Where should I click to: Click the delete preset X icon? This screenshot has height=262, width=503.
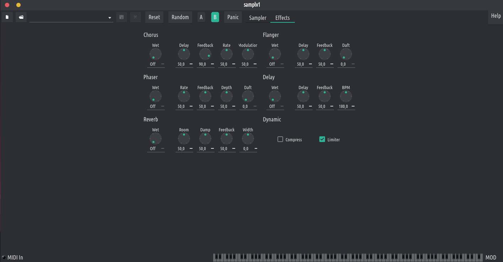(x=135, y=17)
